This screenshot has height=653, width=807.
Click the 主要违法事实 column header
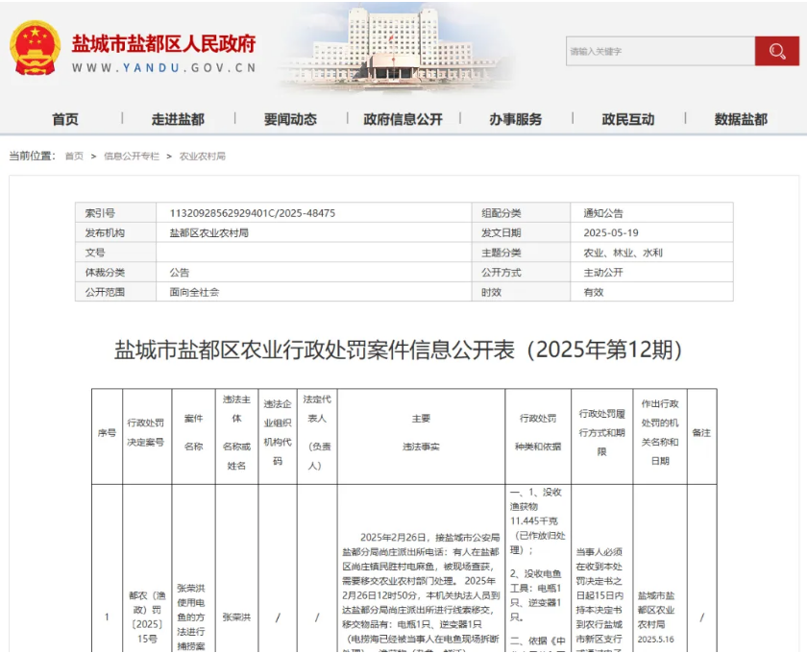[421, 436]
